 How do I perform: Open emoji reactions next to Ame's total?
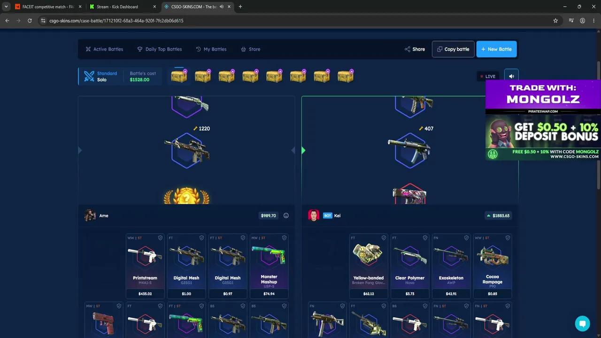(286, 215)
